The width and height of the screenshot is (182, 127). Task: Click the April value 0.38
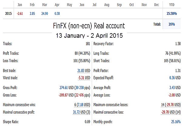(57, 14)
